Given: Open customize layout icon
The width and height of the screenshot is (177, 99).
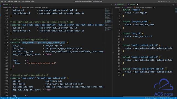Looking at the screenshot, I should tap(166, 1).
